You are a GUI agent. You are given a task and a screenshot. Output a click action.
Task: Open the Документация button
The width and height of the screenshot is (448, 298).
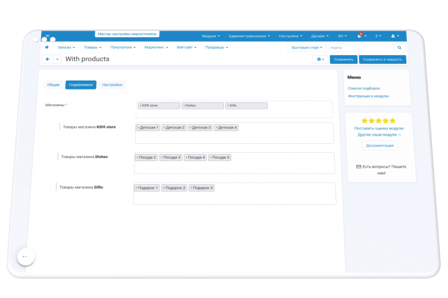coord(380,146)
